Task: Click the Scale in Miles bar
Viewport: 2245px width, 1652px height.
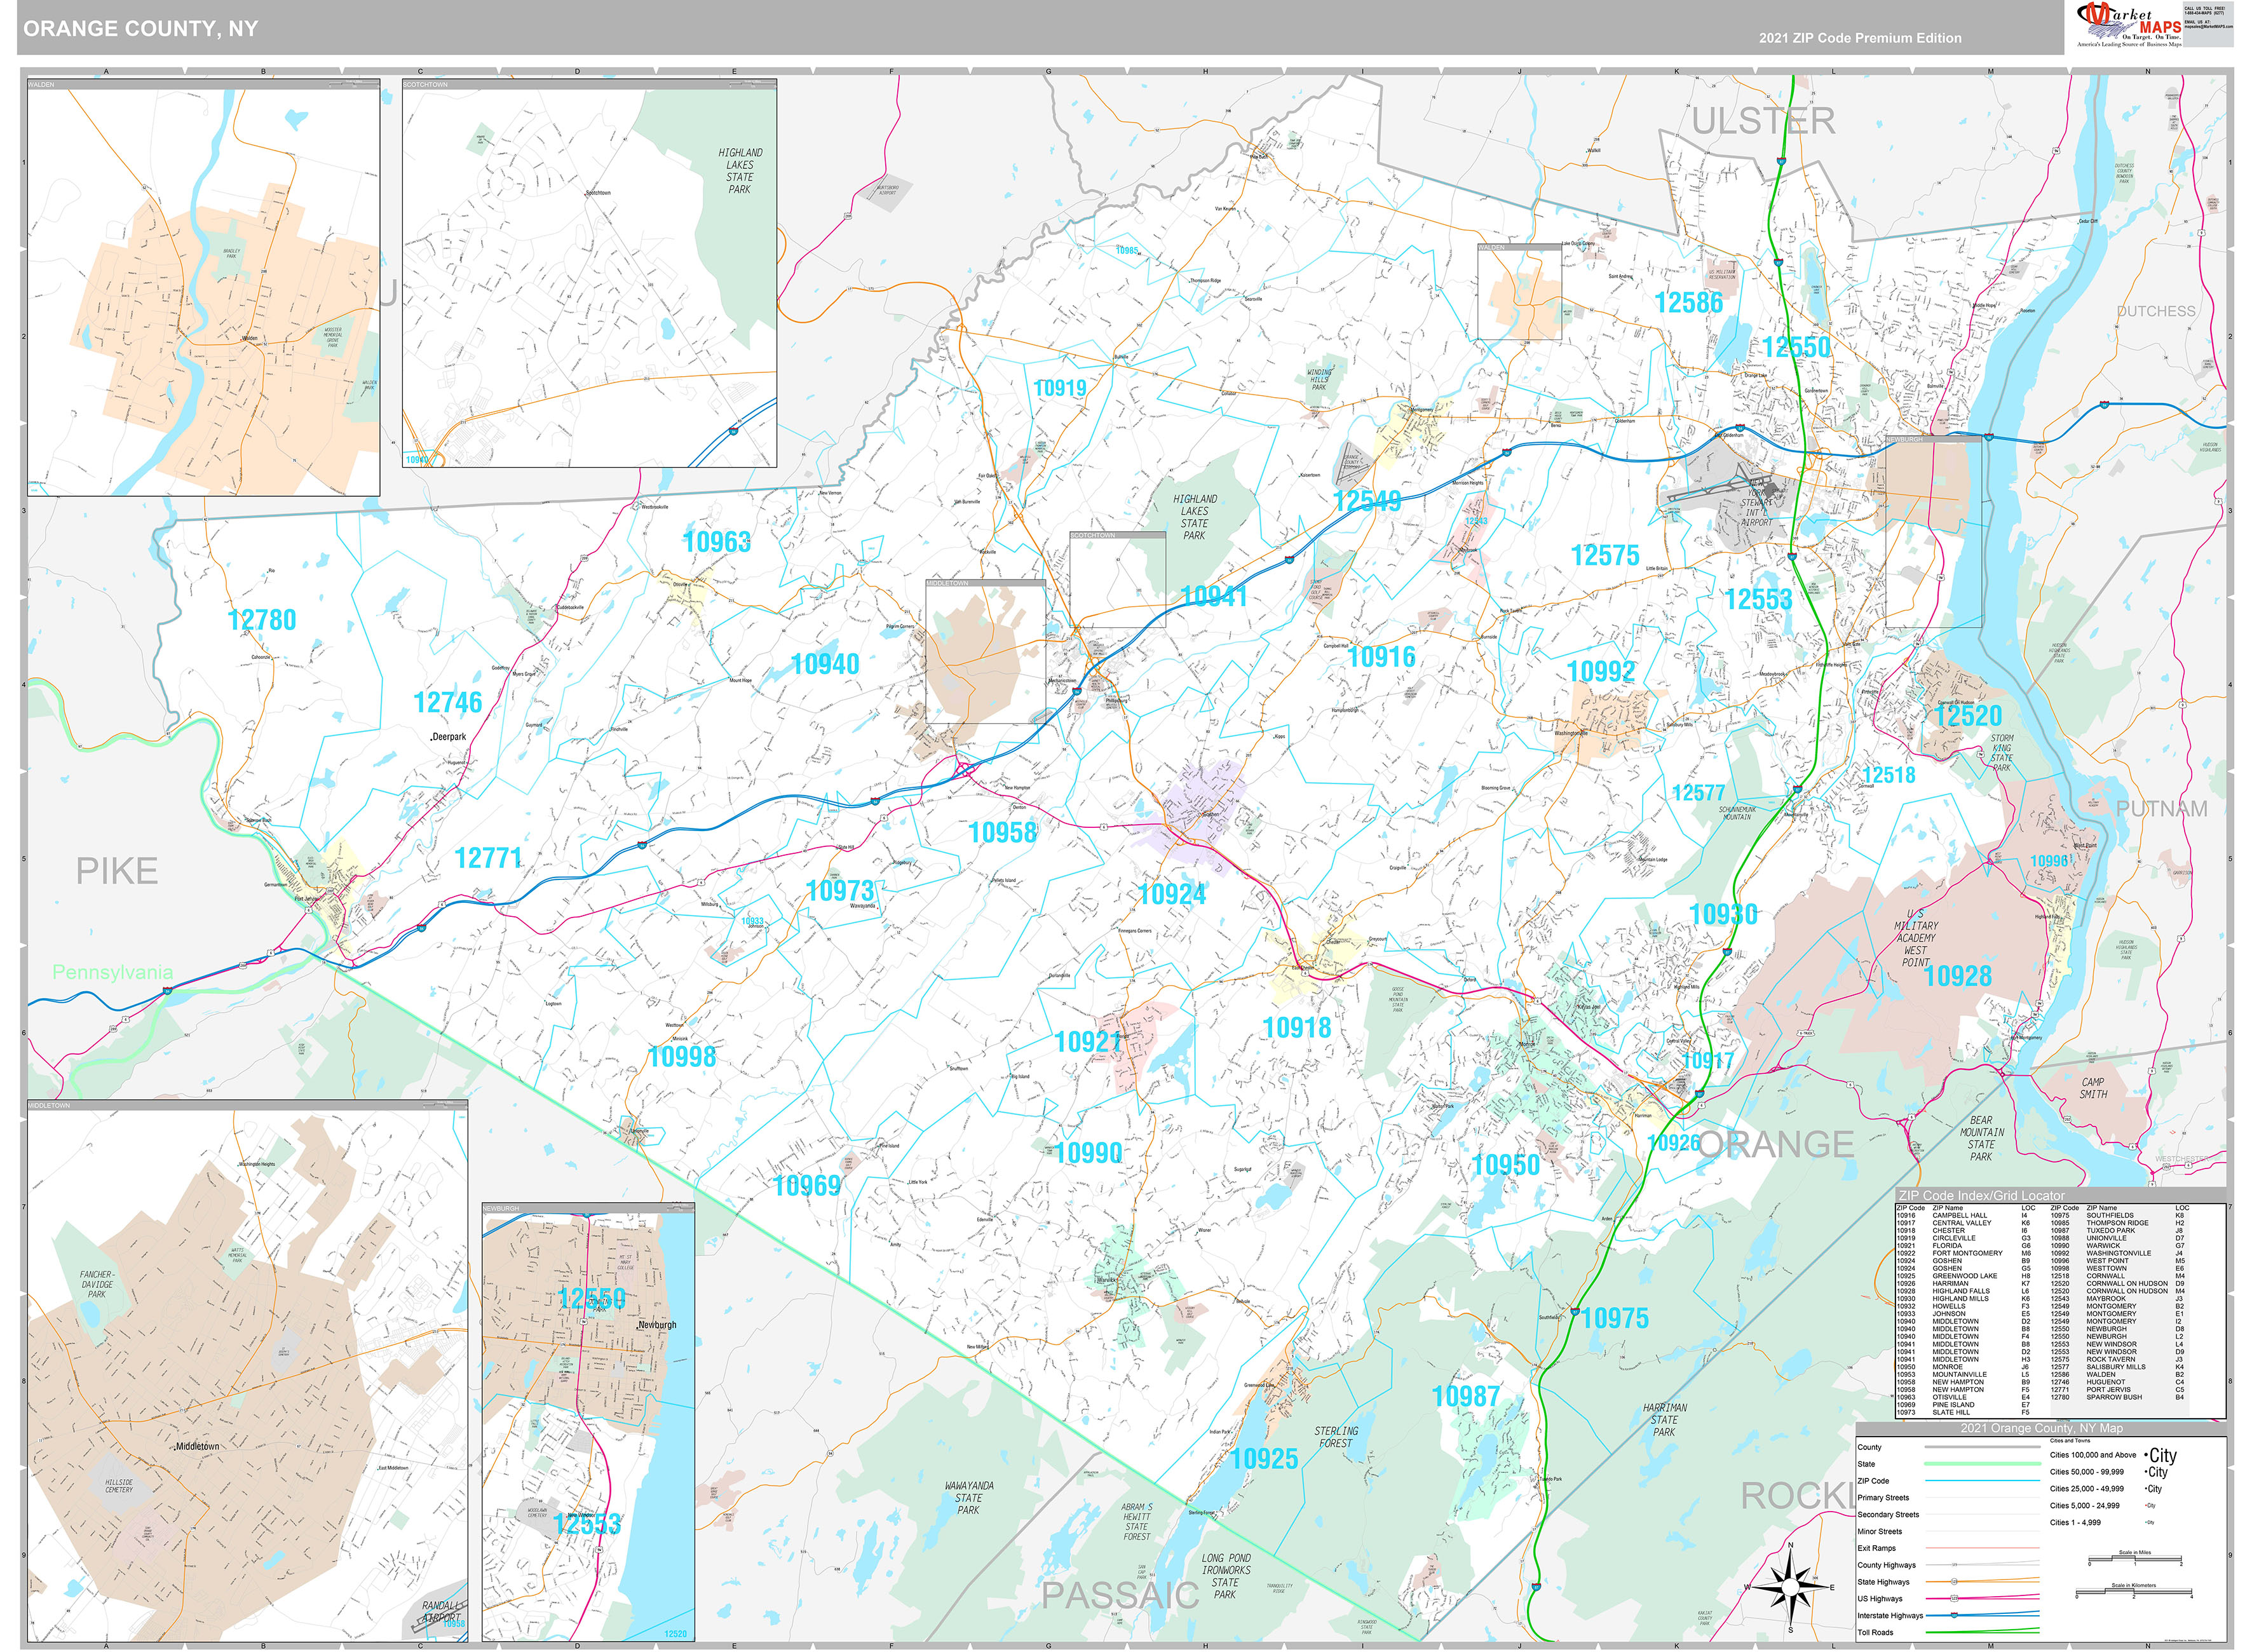Action: 2134,1560
